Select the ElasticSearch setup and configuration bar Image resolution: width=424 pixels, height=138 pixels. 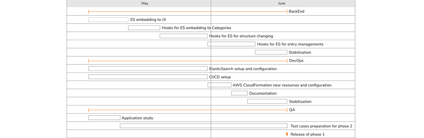tap(148, 69)
